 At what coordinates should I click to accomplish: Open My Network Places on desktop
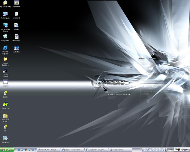[x=5, y=25]
